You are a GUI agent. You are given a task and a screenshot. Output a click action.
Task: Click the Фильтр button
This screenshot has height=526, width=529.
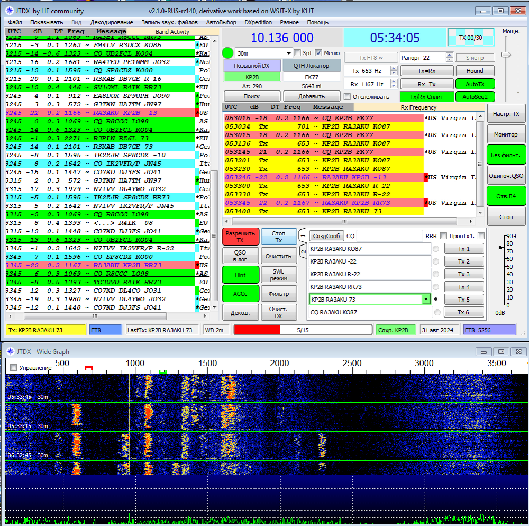click(278, 294)
